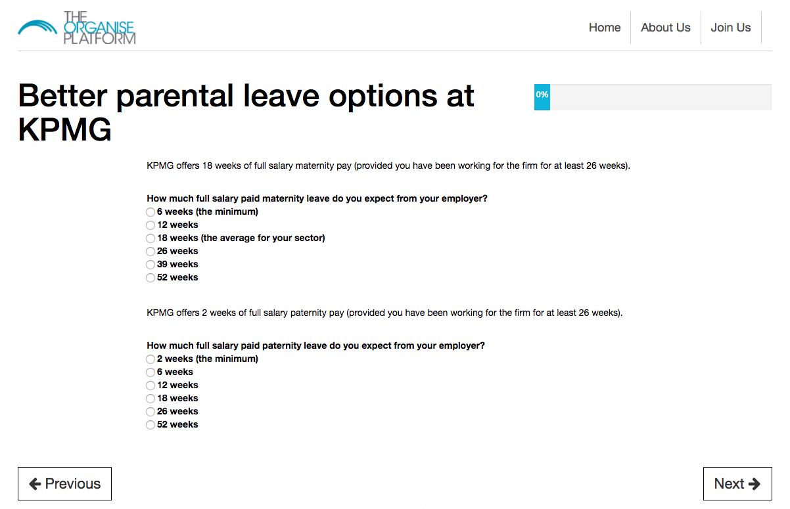Select 6 weeks (the minimum) maternity option
This screenshot has width=790, height=509.
click(151, 212)
